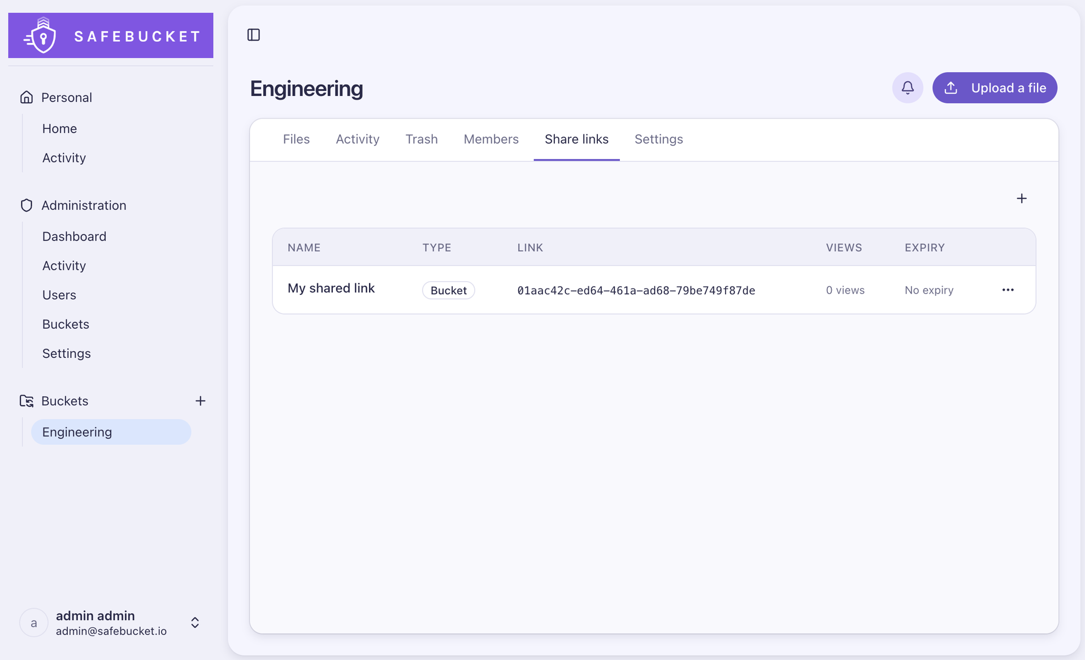1085x660 pixels.
Task: Open Administration Dashboard link
Action: 74,236
